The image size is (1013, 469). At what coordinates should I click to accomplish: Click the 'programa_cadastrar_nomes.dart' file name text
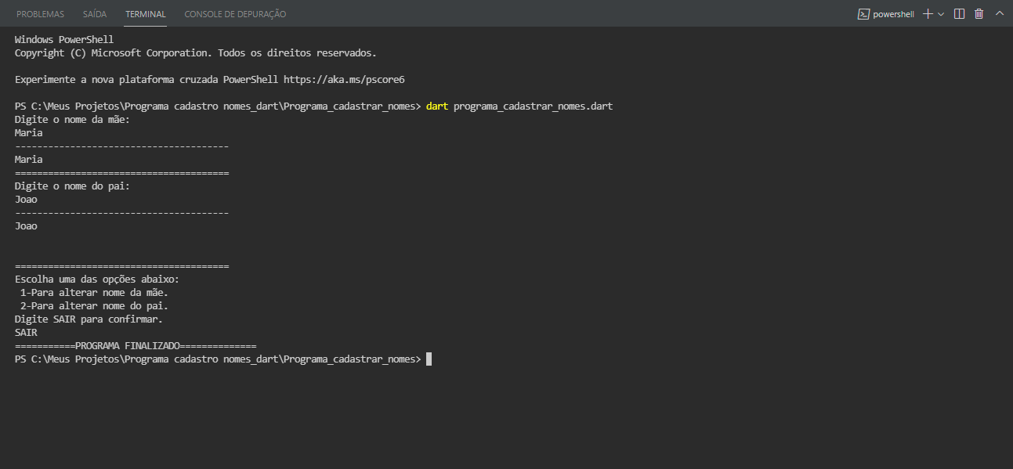[533, 106]
